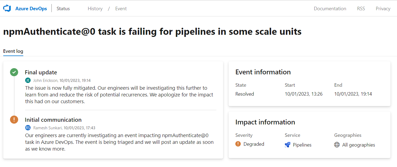Click the Pipelines service icon
This screenshot has width=397, height=167.
pyautogui.click(x=288, y=145)
